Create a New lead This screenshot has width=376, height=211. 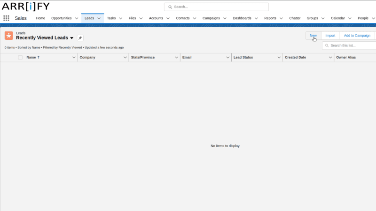coord(313,36)
